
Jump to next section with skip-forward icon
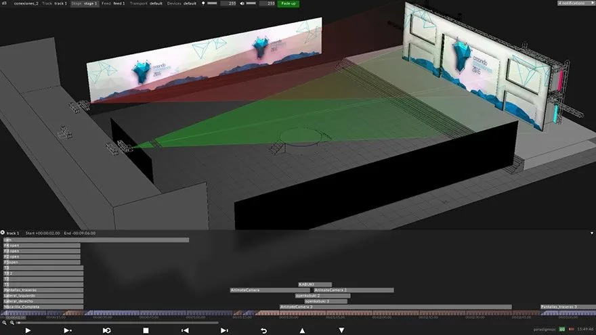(224, 330)
